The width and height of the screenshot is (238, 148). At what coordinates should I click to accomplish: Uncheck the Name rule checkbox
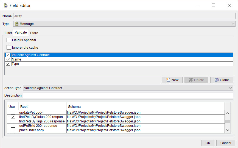(x=8, y=59)
